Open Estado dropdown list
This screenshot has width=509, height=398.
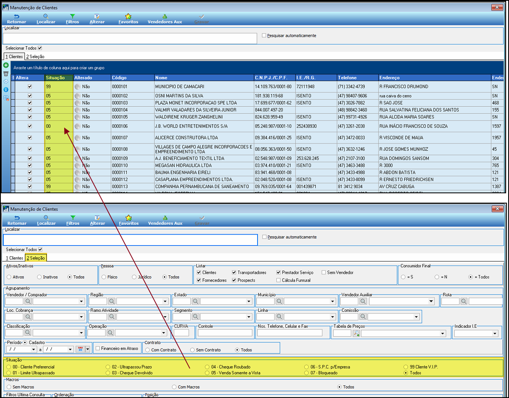pos(249,301)
